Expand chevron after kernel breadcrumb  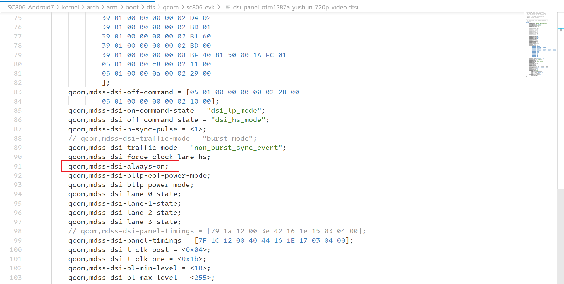coord(83,7)
